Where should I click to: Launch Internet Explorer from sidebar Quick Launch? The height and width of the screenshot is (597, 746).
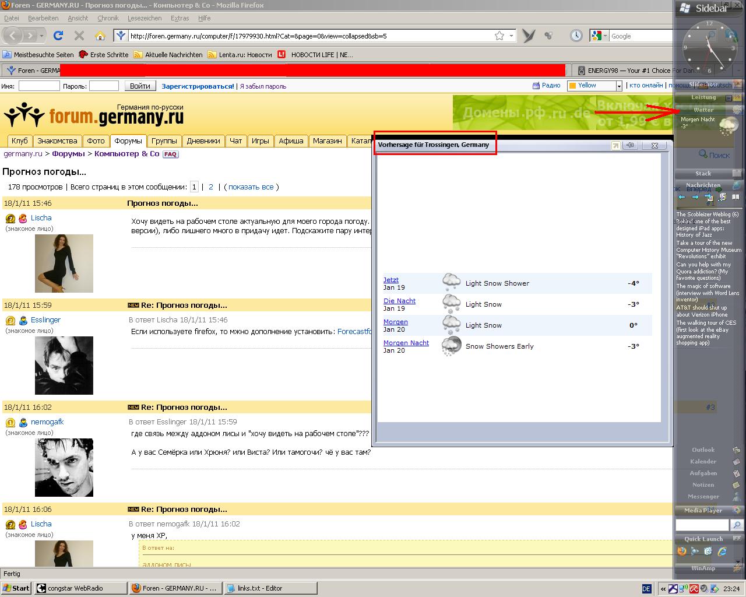click(x=722, y=551)
